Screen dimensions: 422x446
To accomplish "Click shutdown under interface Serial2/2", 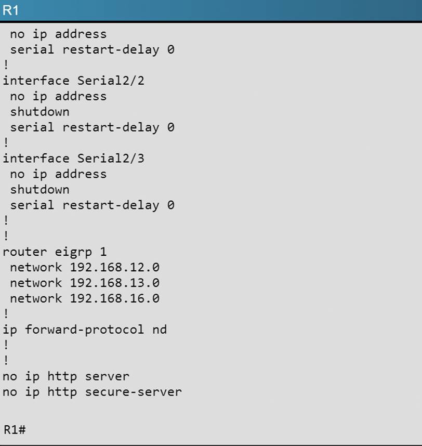I will pyautogui.click(x=39, y=112).
